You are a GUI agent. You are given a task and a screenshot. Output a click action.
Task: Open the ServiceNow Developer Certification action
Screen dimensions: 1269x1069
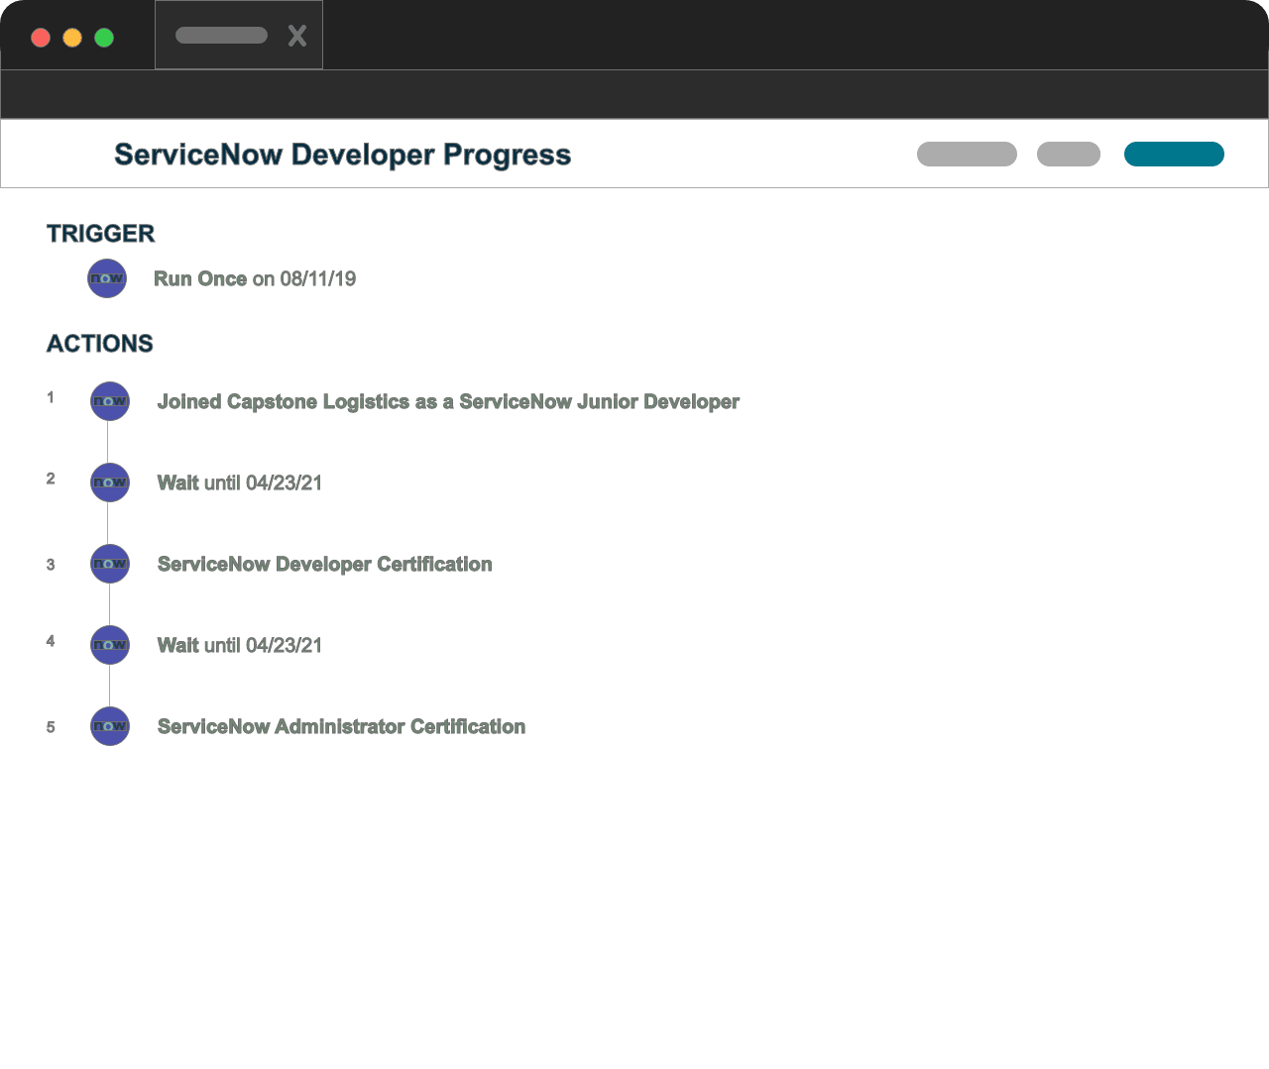coord(324,565)
